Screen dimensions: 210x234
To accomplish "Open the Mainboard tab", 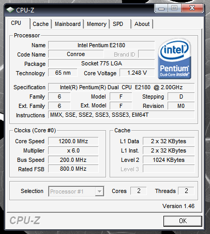I will [68, 24].
